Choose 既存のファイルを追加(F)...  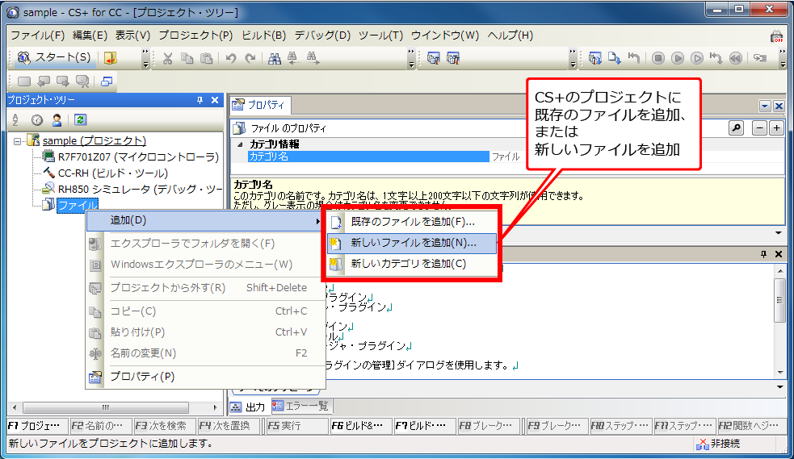[x=412, y=221]
